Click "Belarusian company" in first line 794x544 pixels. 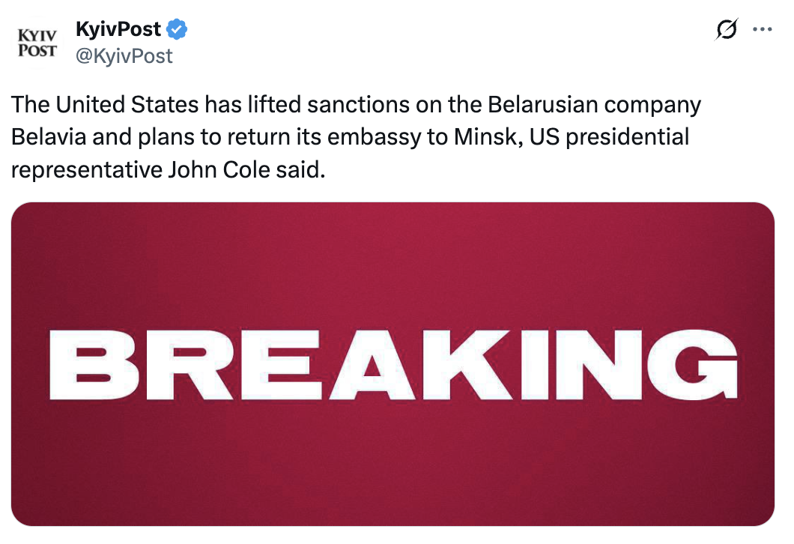[x=595, y=106]
